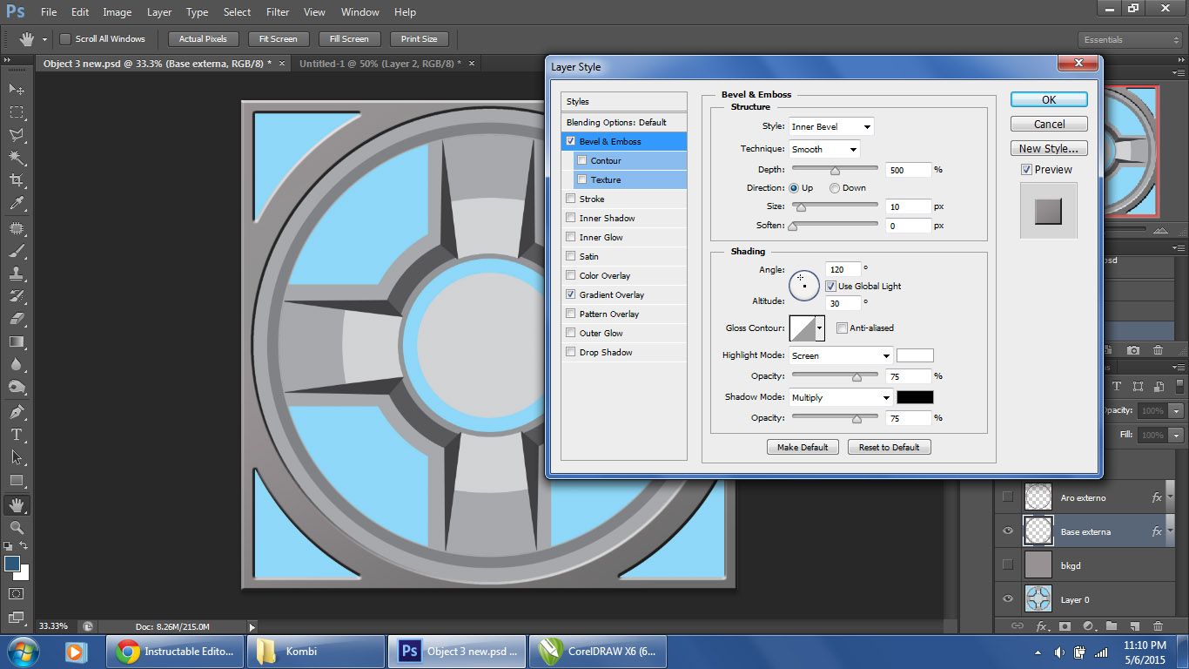Image resolution: width=1189 pixels, height=669 pixels.
Task: Click the Reset to Default button
Action: (889, 447)
